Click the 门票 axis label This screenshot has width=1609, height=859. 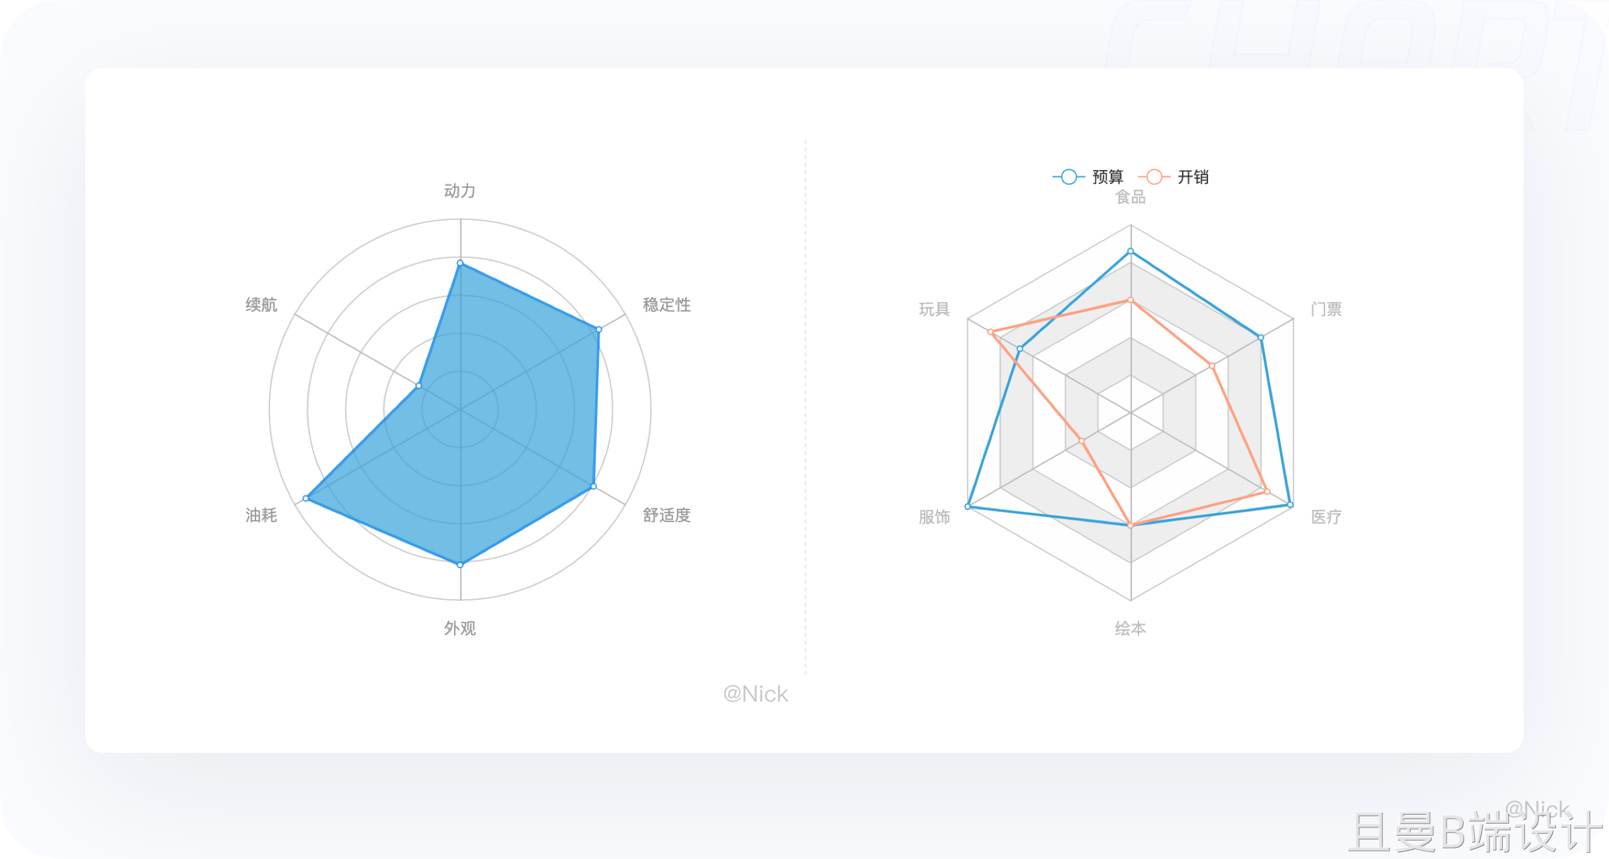point(1326,309)
